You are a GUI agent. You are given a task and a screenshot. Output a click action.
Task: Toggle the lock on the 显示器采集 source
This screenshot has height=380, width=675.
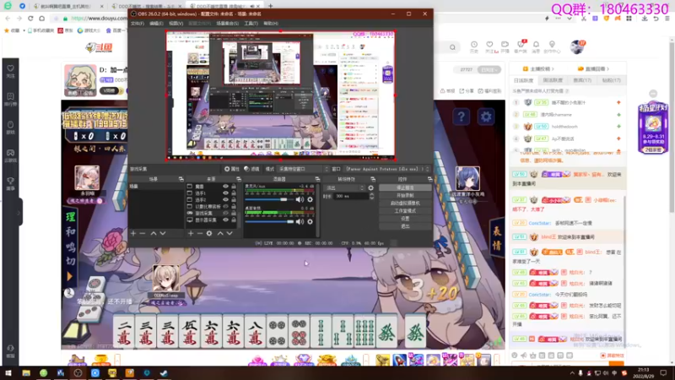click(234, 220)
